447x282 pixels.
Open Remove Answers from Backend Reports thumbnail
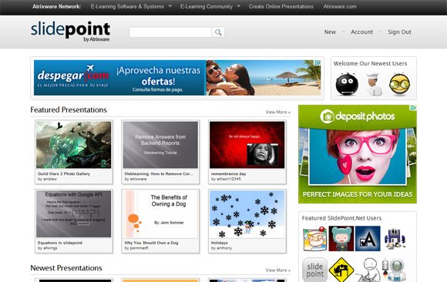(160, 145)
